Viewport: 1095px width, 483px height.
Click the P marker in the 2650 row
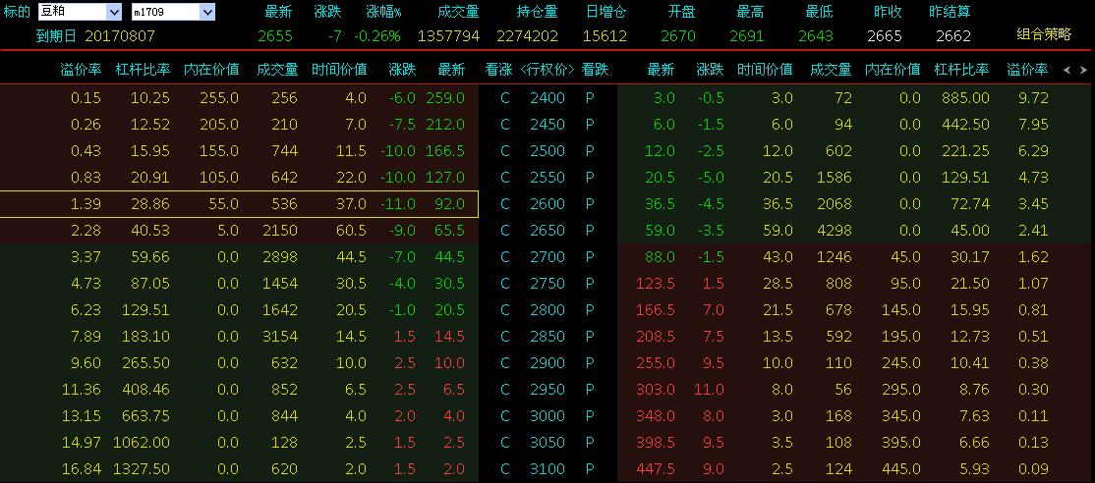590,231
